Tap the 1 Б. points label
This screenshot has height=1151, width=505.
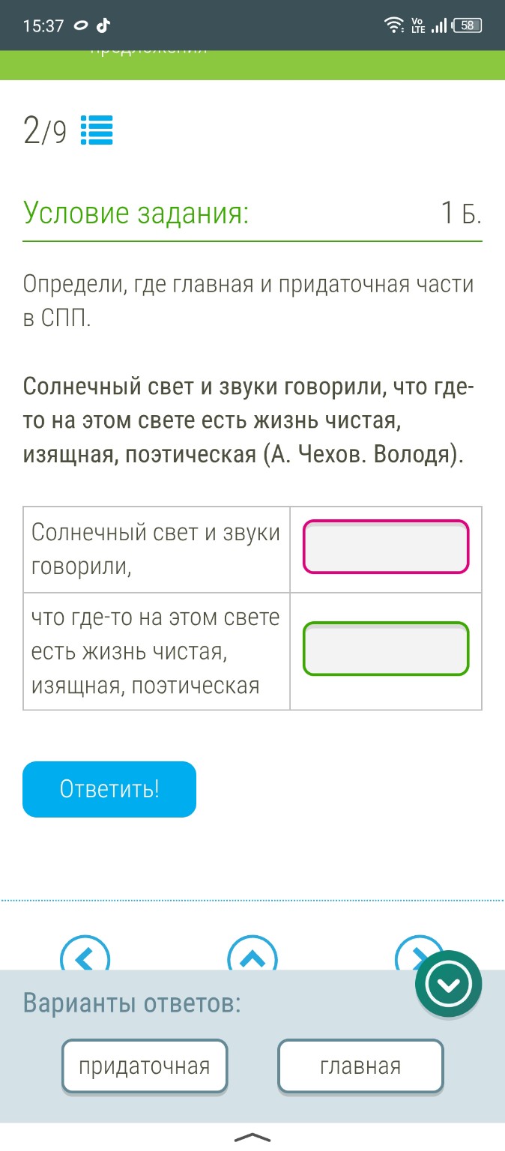(459, 212)
